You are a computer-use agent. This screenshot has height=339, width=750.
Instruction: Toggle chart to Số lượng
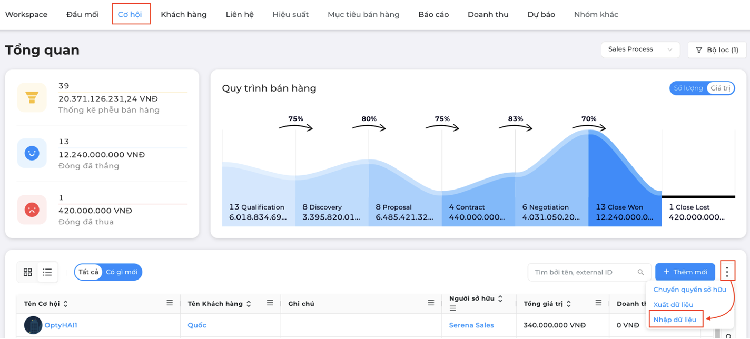tap(688, 88)
